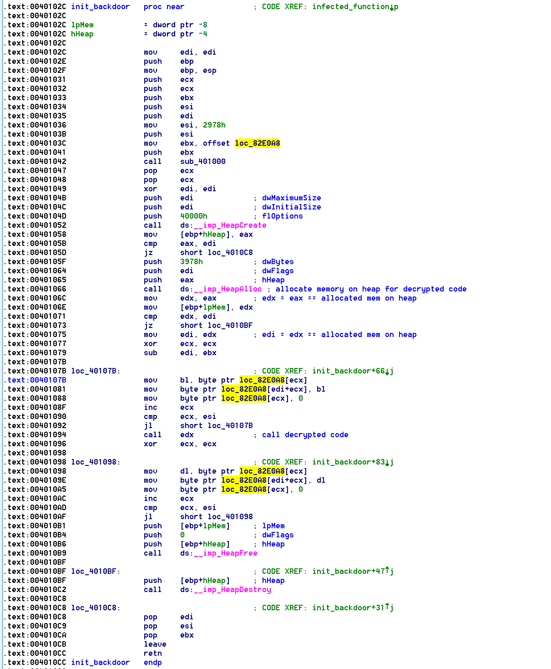Screen dimensions: 551x669
Task: Follow the call to sub_401000
Action: tap(202, 162)
